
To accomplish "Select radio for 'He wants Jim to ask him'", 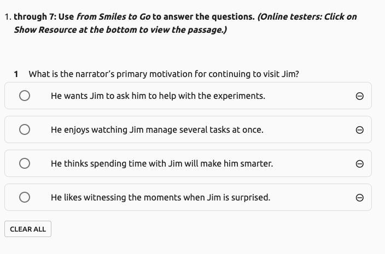I will coord(25,96).
